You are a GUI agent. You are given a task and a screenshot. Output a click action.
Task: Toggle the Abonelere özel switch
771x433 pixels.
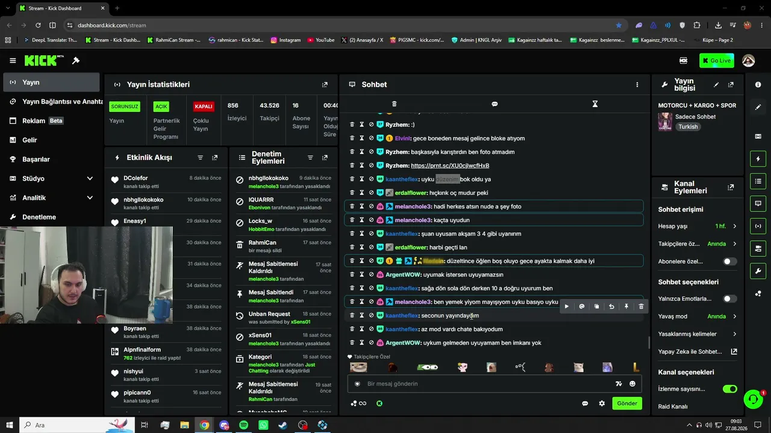729,262
